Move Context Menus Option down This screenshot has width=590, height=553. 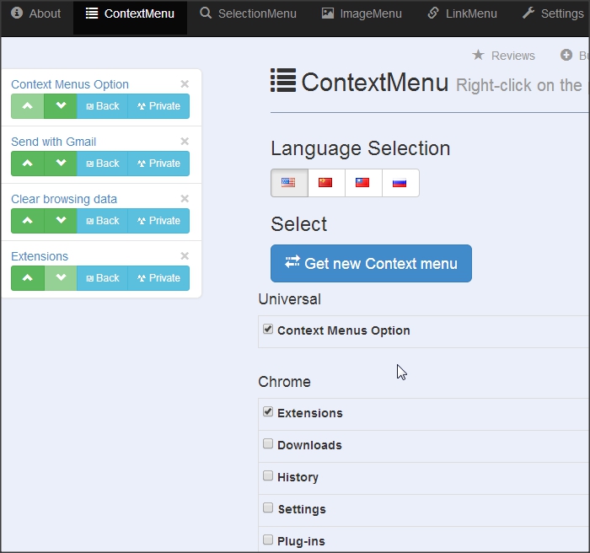coord(61,106)
